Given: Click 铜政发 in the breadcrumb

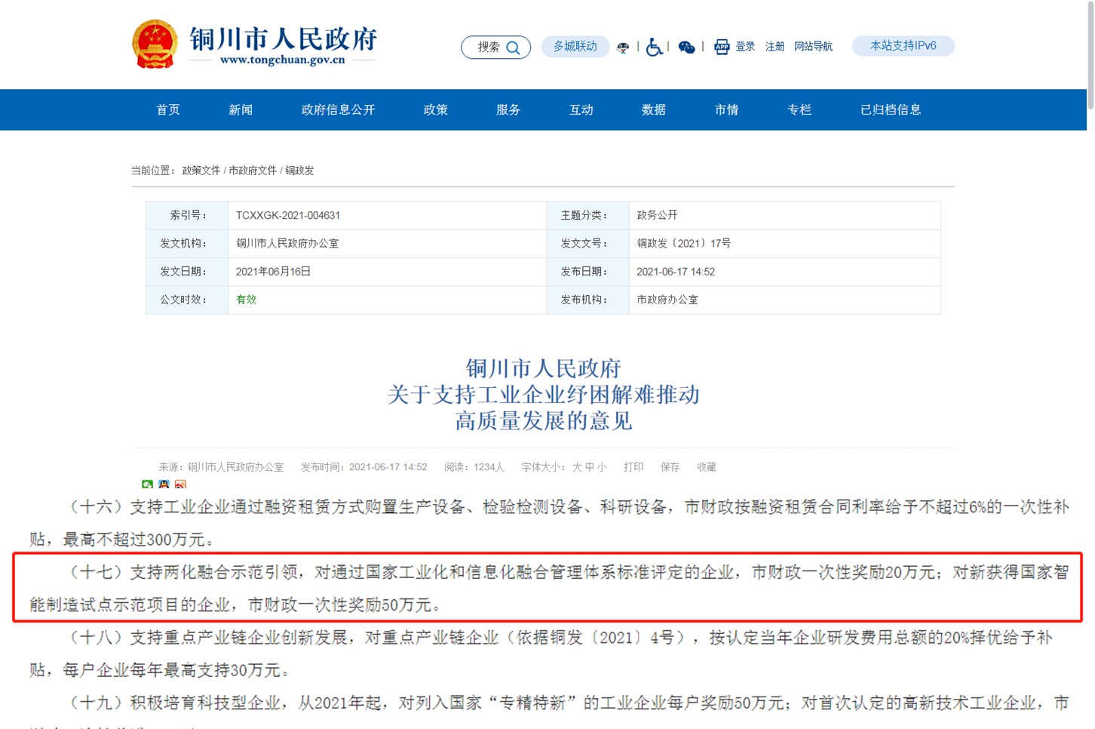Looking at the screenshot, I should point(299,171).
